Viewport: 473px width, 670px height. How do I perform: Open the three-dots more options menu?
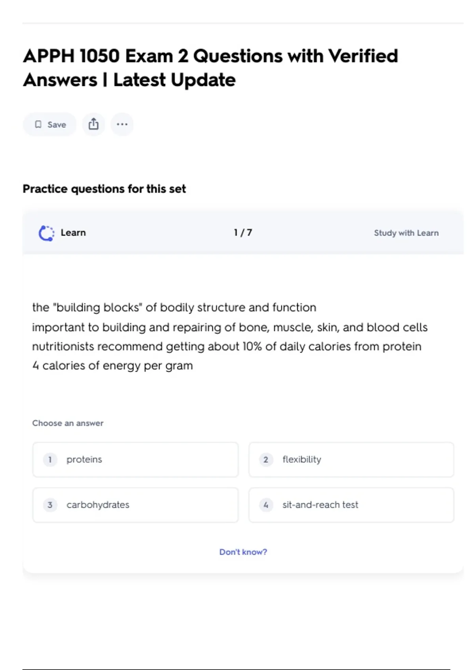click(122, 125)
